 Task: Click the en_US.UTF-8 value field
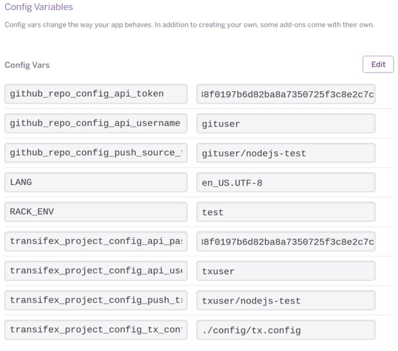(x=286, y=182)
